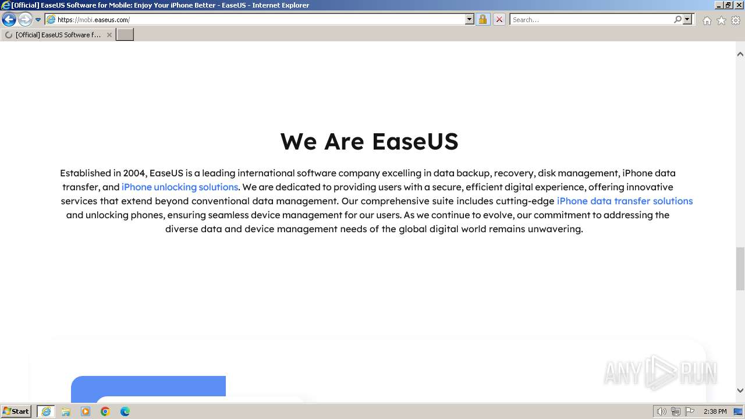This screenshot has width=745, height=419.
Task: Click the browser Forward arrow button
Action: [x=25, y=20]
